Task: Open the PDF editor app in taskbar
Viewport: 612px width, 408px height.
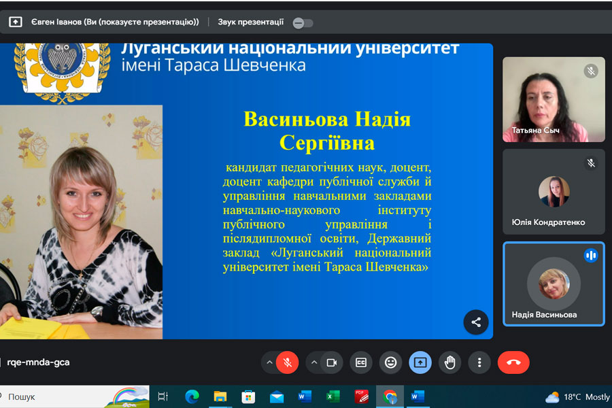Action: tap(362, 396)
